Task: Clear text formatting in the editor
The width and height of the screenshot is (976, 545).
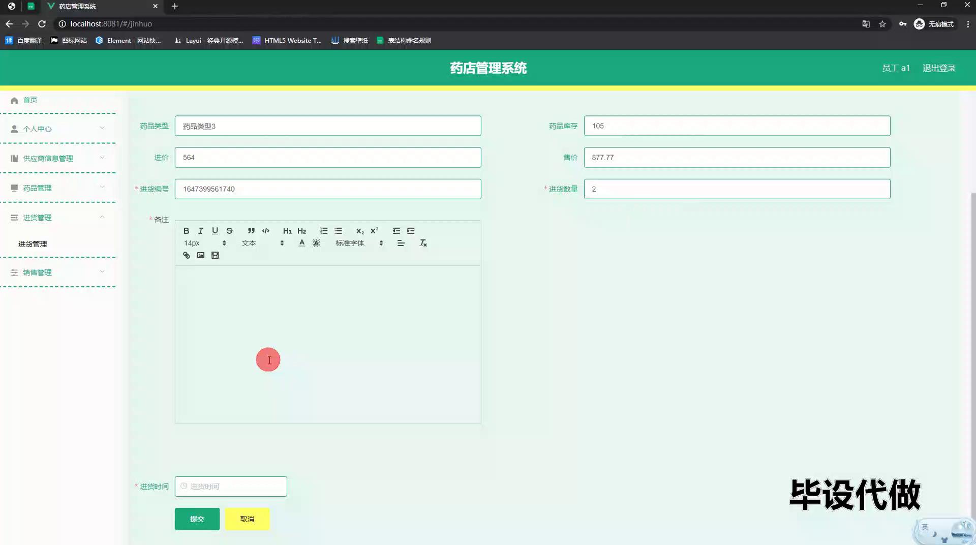Action: [x=423, y=243]
